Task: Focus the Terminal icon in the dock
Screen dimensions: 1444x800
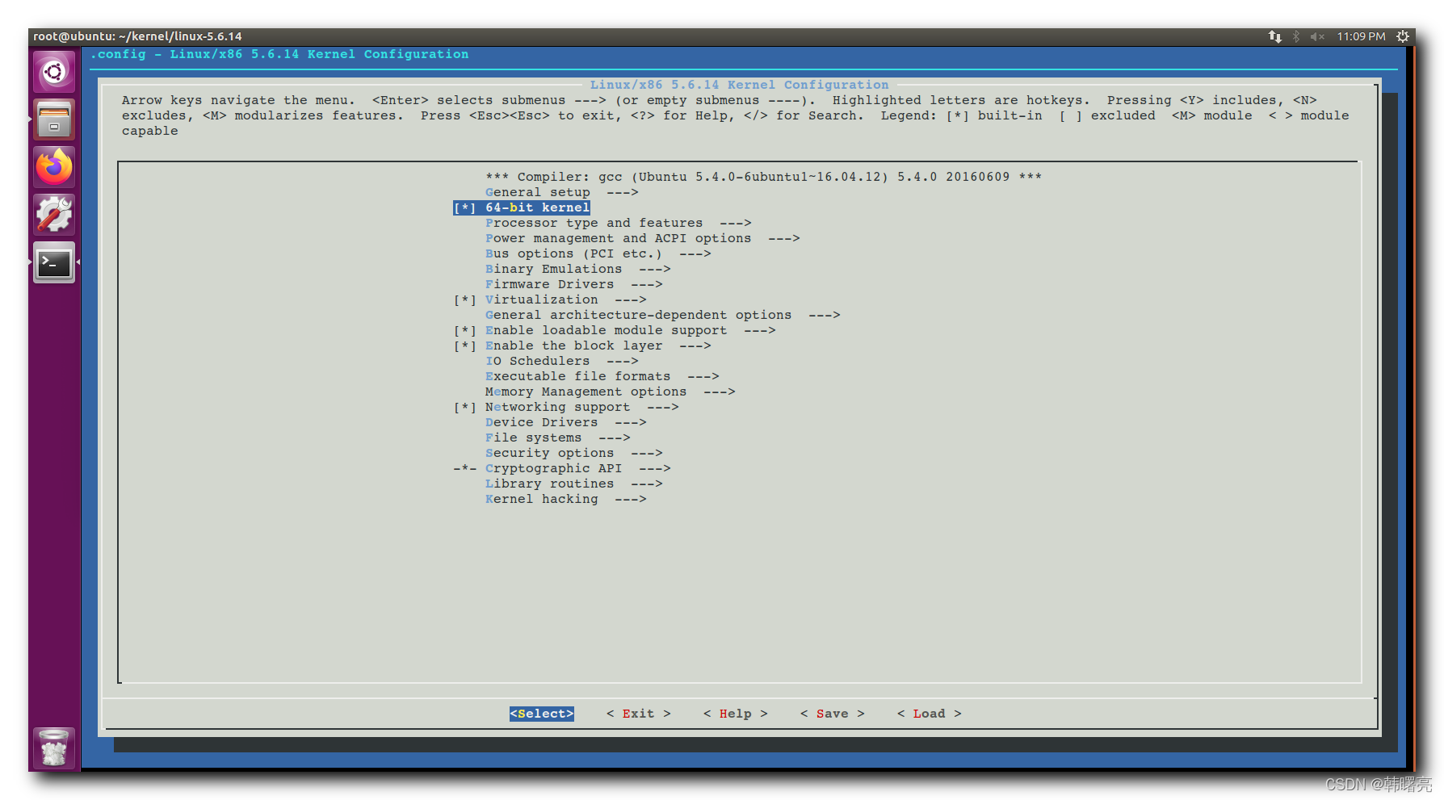Action: point(54,262)
